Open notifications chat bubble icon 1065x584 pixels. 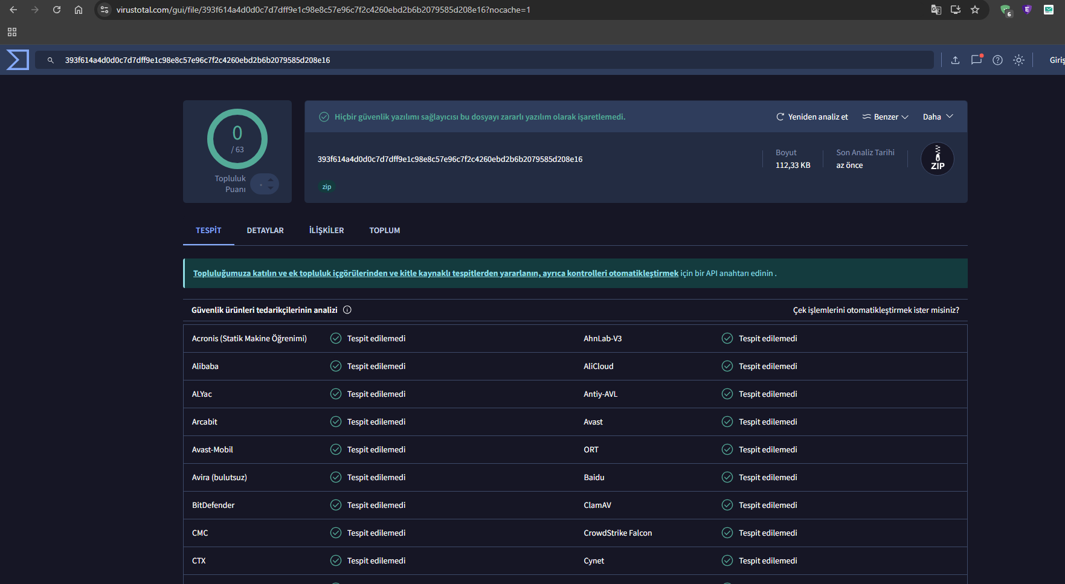pos(976,60)
